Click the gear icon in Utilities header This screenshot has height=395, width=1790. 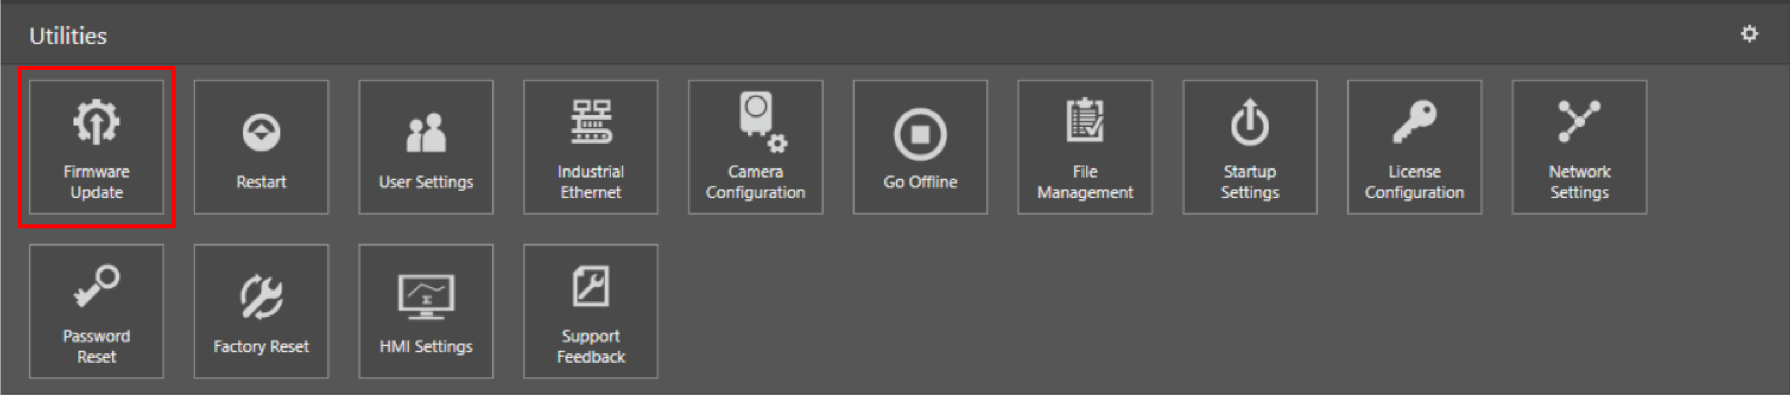point(1748,34)
